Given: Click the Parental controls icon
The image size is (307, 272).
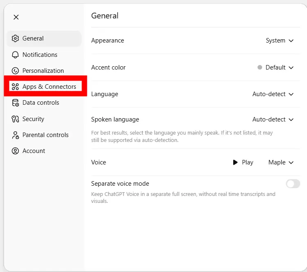Looking at the screenshot, I should [x=15, y=135].
